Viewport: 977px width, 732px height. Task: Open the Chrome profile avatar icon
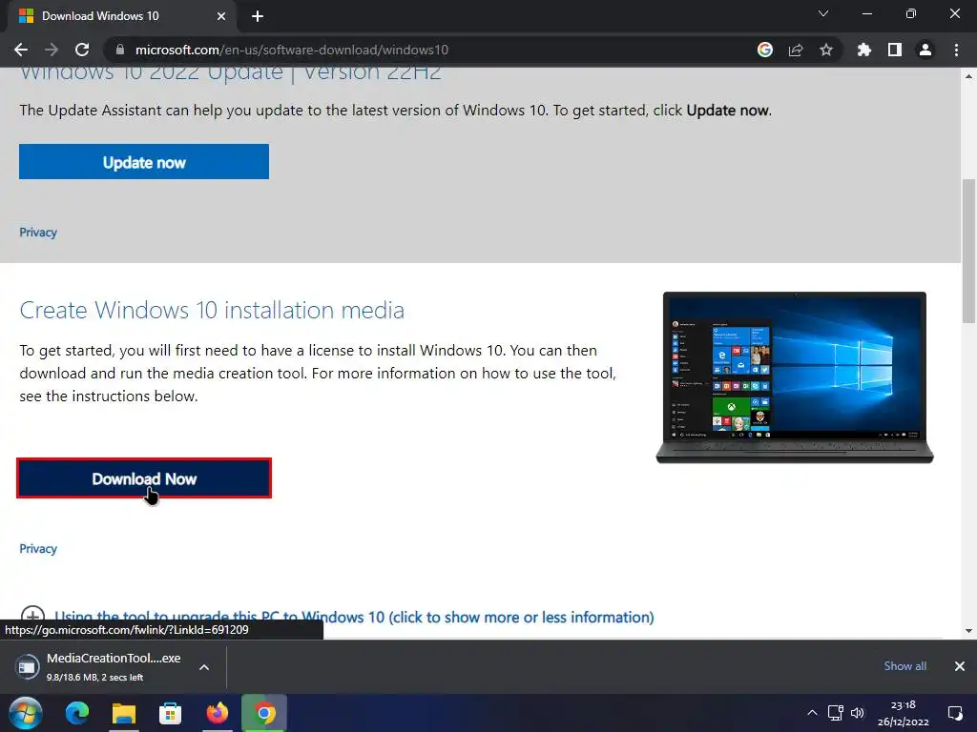tap(925, 50)
